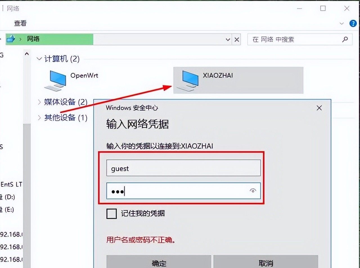Expand the 媒体设备 (2) group
The height and width of the screenshot is (268, 360).
coord(39,102)
